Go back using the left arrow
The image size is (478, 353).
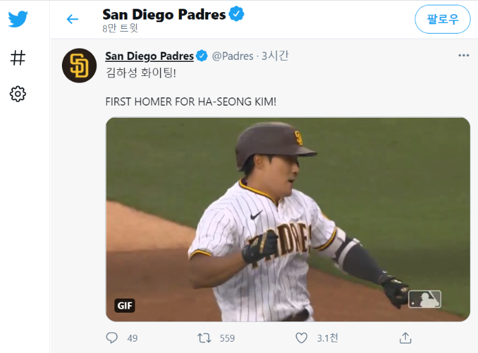pos(73,19)
